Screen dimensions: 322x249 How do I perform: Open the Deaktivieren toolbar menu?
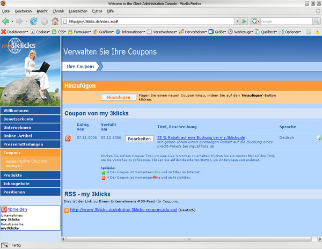(x=14, y=32)
